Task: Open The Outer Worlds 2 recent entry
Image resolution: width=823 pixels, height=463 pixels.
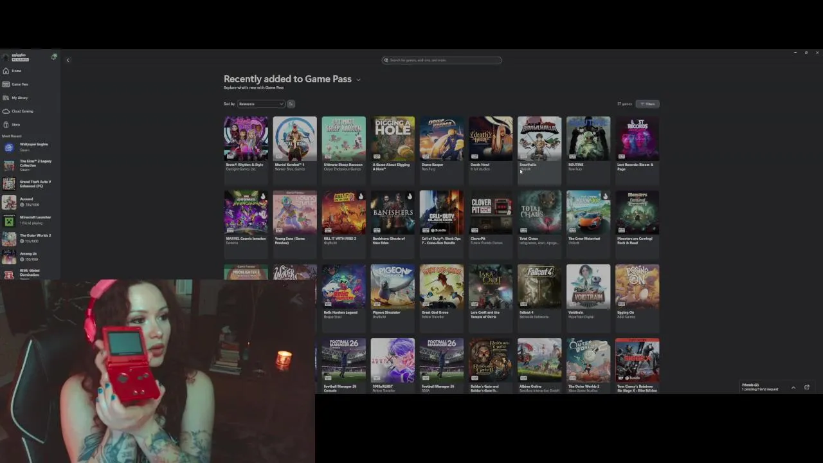Action: 30,238
